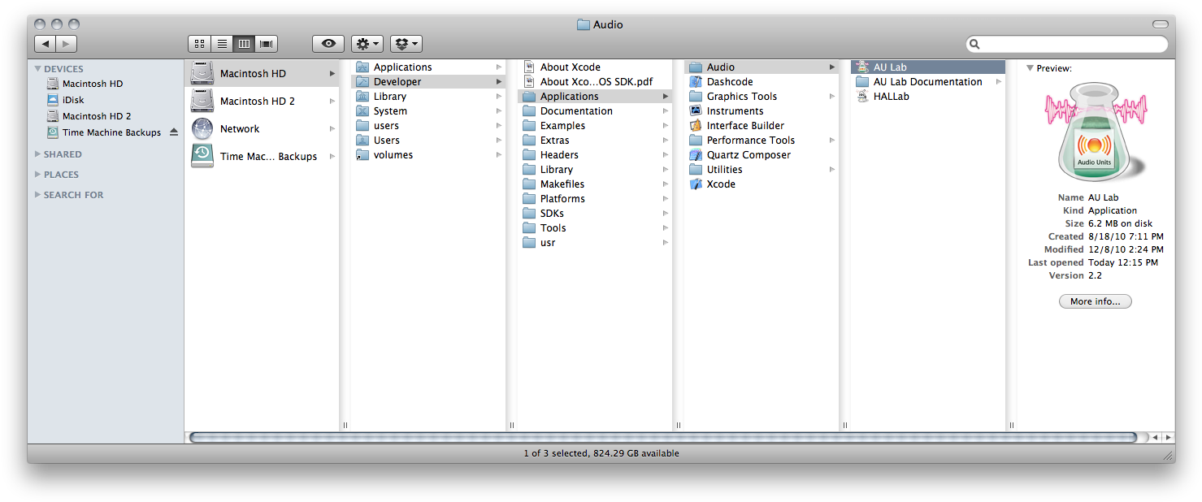Enable Cover Flow view
Screen dimensions: 1202x502
tap(264, 43)
